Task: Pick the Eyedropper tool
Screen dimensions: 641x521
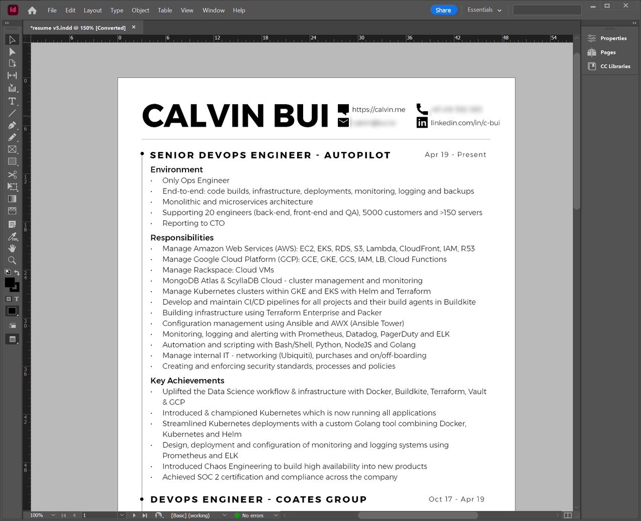Action: [x=12, y=236]
